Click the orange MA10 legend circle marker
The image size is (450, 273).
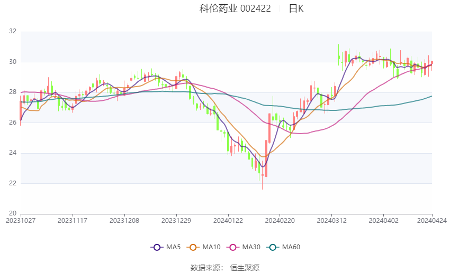click(x=193, y=247)
